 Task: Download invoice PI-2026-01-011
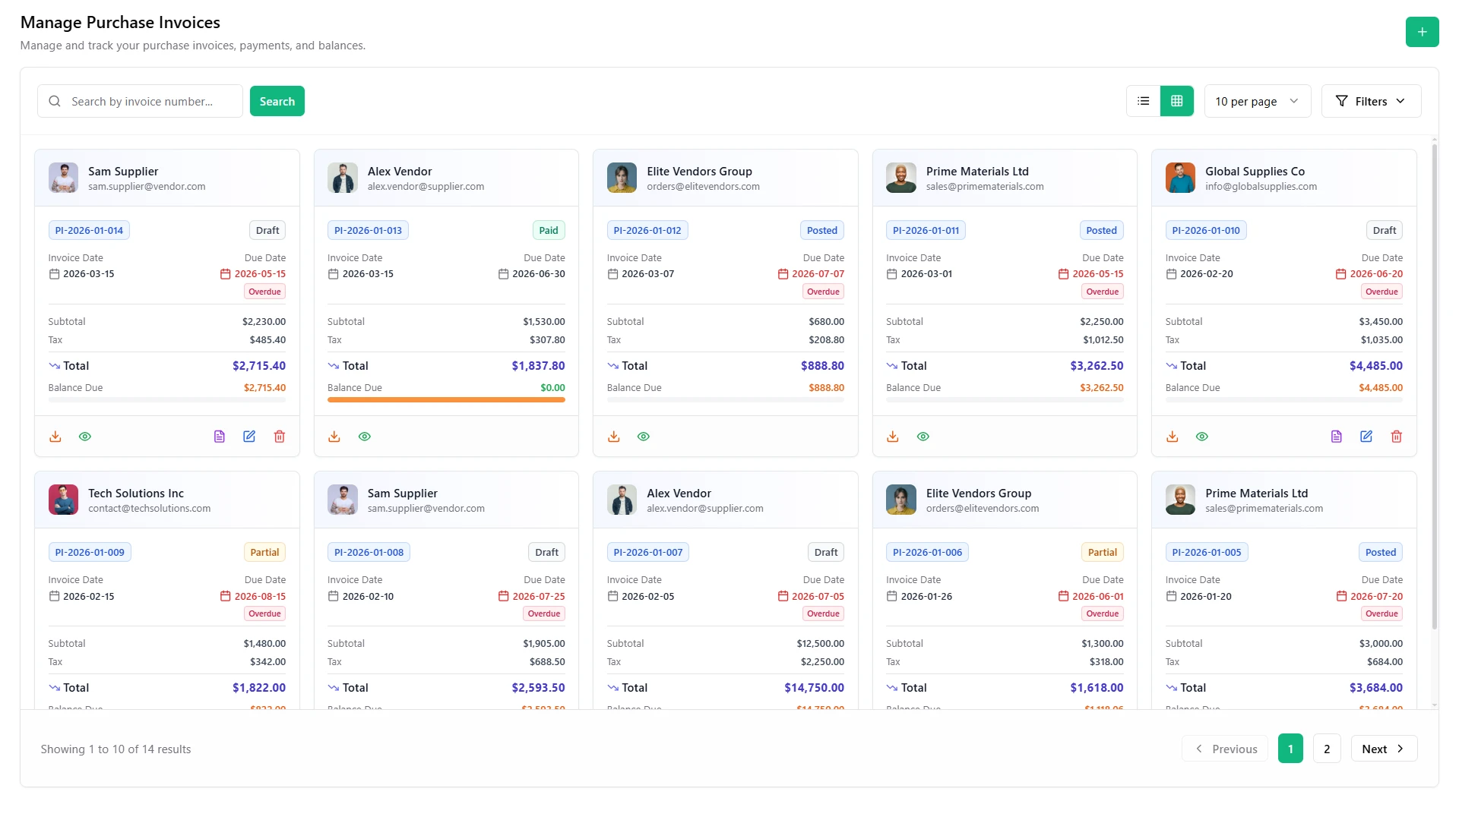[x=893, y=437]
